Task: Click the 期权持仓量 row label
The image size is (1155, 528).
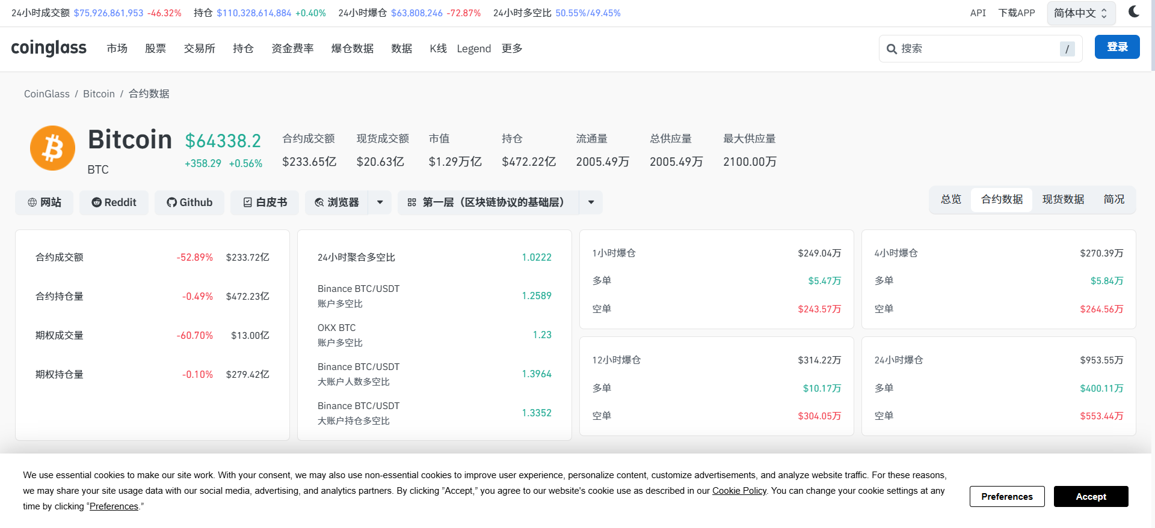Action: [x=60, y=374]
